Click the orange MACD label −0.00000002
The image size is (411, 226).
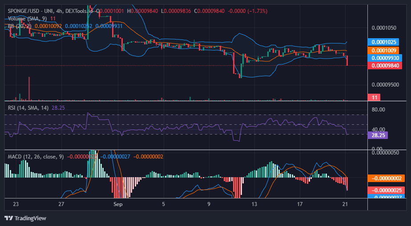point(386,178)
